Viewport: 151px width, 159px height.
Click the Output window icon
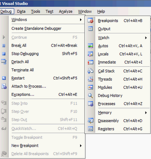click(x=90, y=29)
